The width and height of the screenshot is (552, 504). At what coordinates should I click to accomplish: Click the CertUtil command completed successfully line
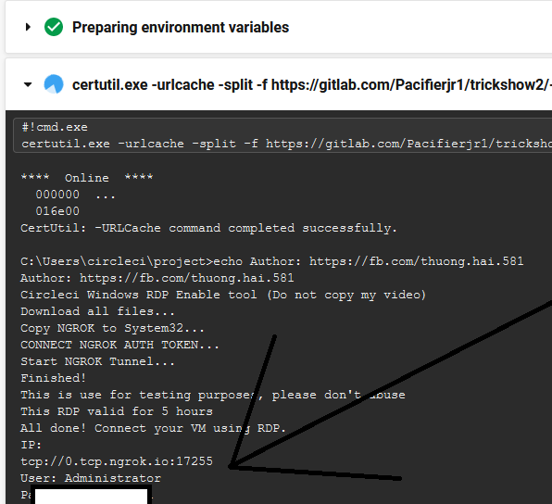pyautogui.click(x=208, y=228)
